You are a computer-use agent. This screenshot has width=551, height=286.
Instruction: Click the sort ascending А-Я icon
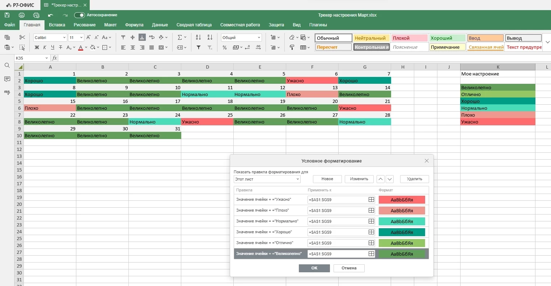[x=198, y=37]
